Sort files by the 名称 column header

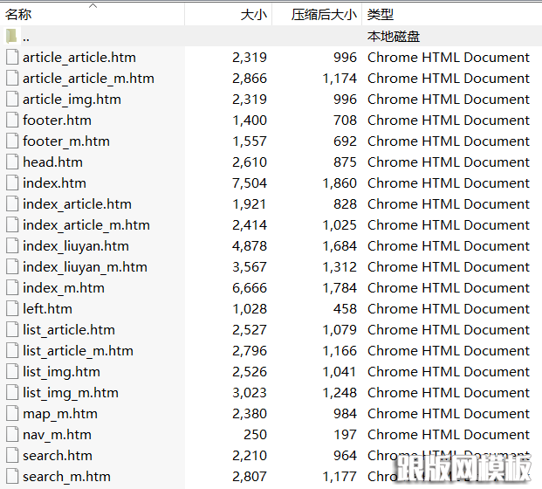[19, 15]
